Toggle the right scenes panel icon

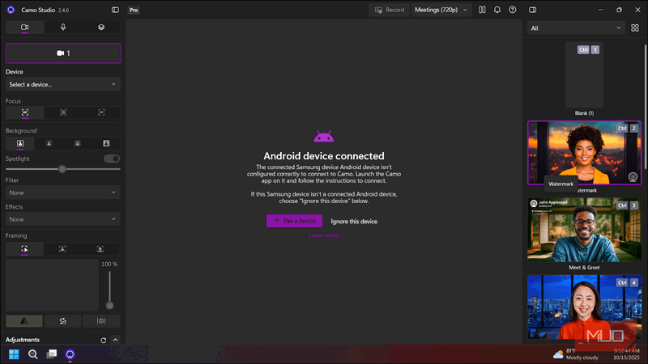click(533, 10)
